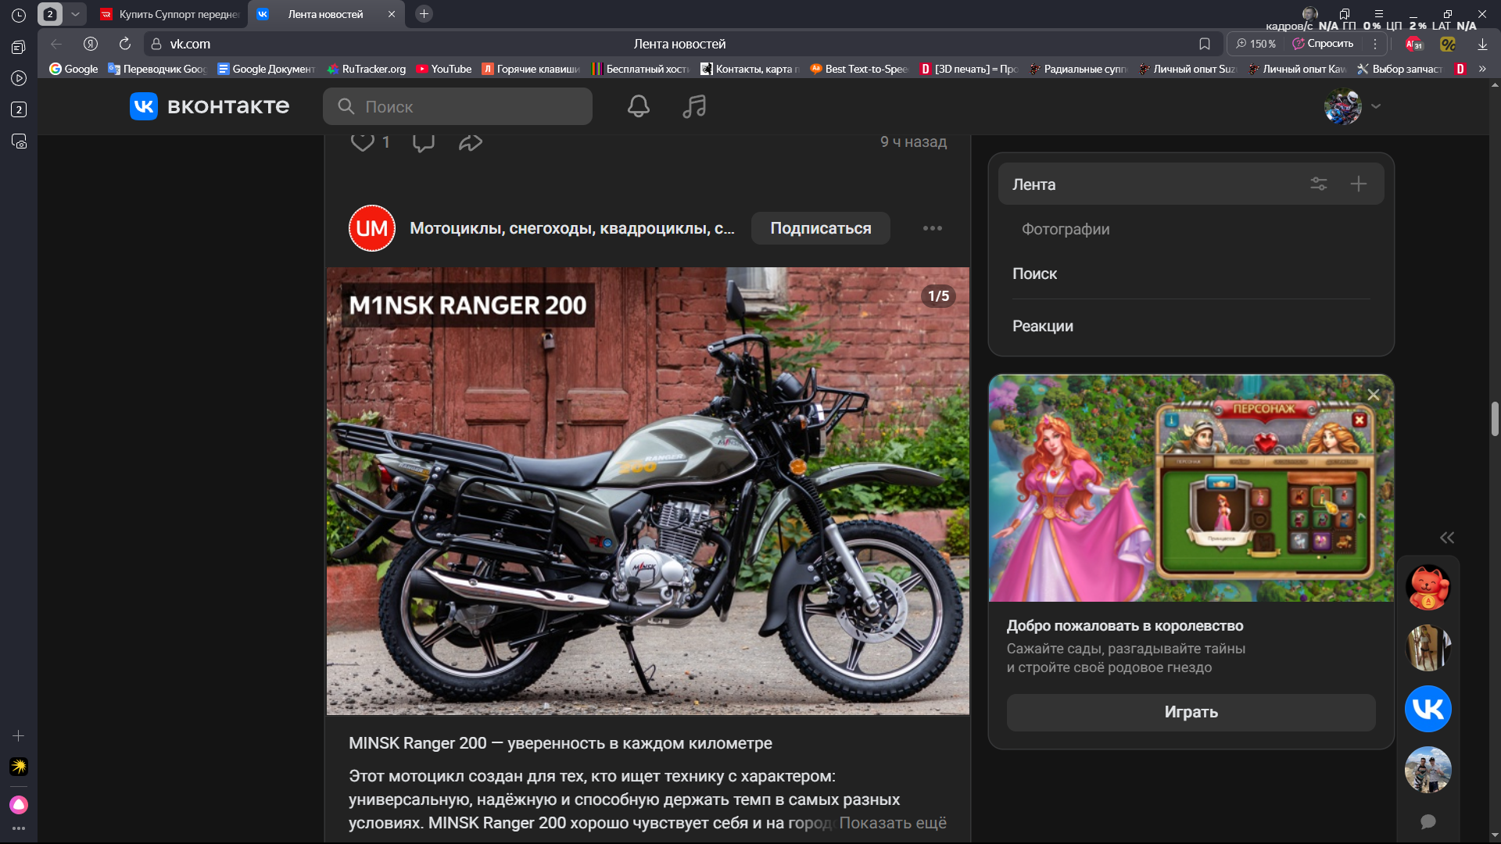Open the browser downloads icon

[x=1482, y=44]
